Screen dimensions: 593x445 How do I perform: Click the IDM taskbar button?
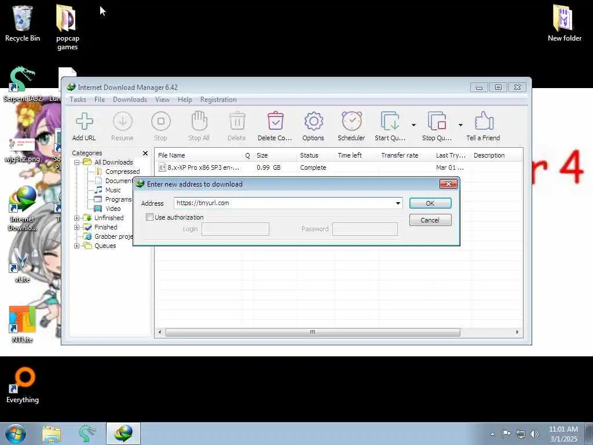pyautogui.click(x=124, y=433)
